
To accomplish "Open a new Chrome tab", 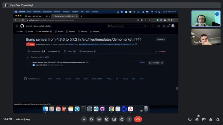I will 81,16.
